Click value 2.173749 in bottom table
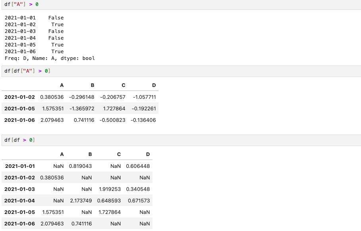The image size is (361, 231). coord(81,200)
